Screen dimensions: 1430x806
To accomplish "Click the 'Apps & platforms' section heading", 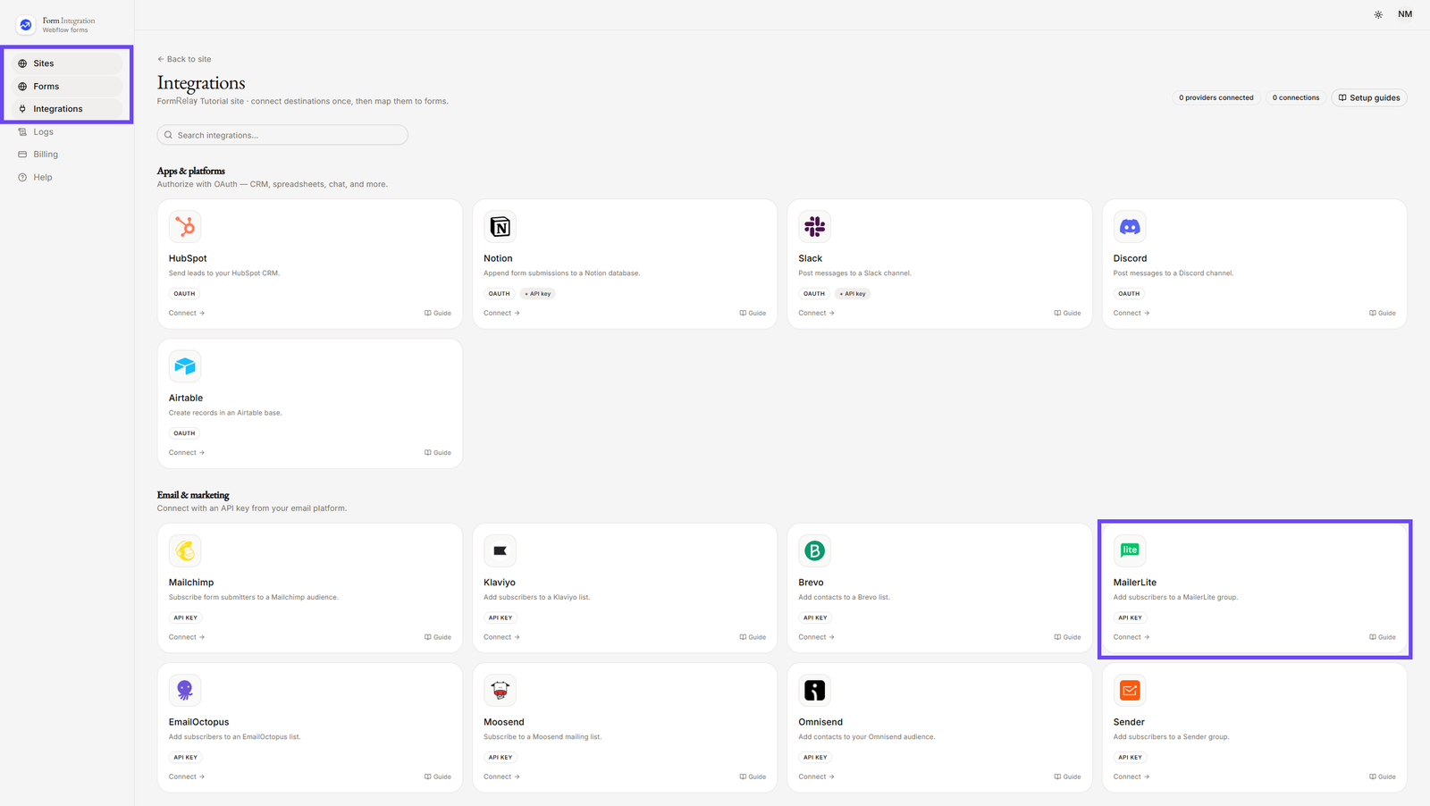I will 191,171.
